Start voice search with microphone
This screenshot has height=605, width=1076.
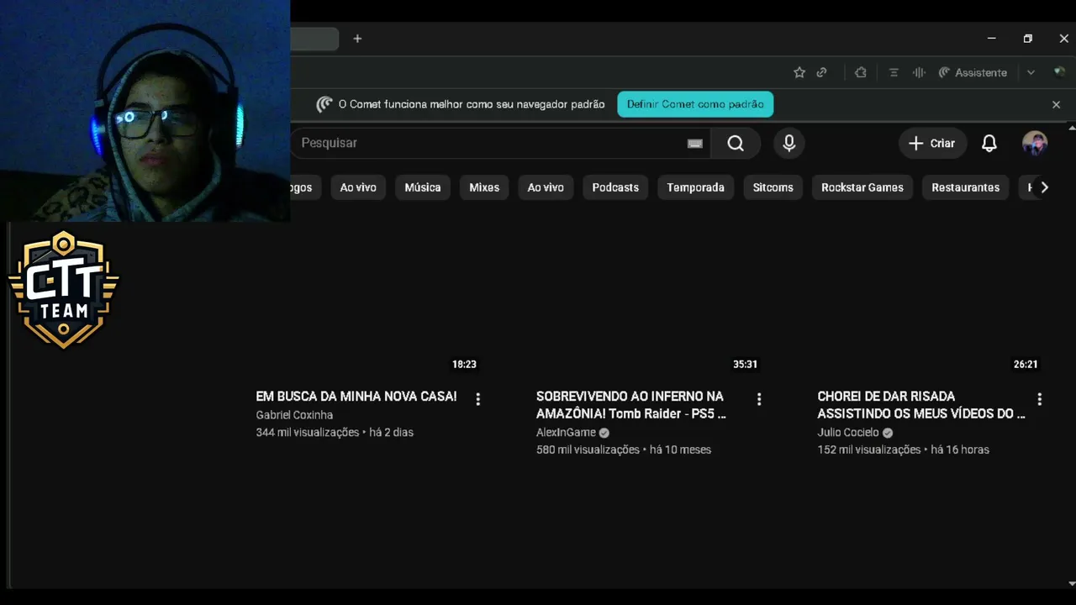pos(789,143)
